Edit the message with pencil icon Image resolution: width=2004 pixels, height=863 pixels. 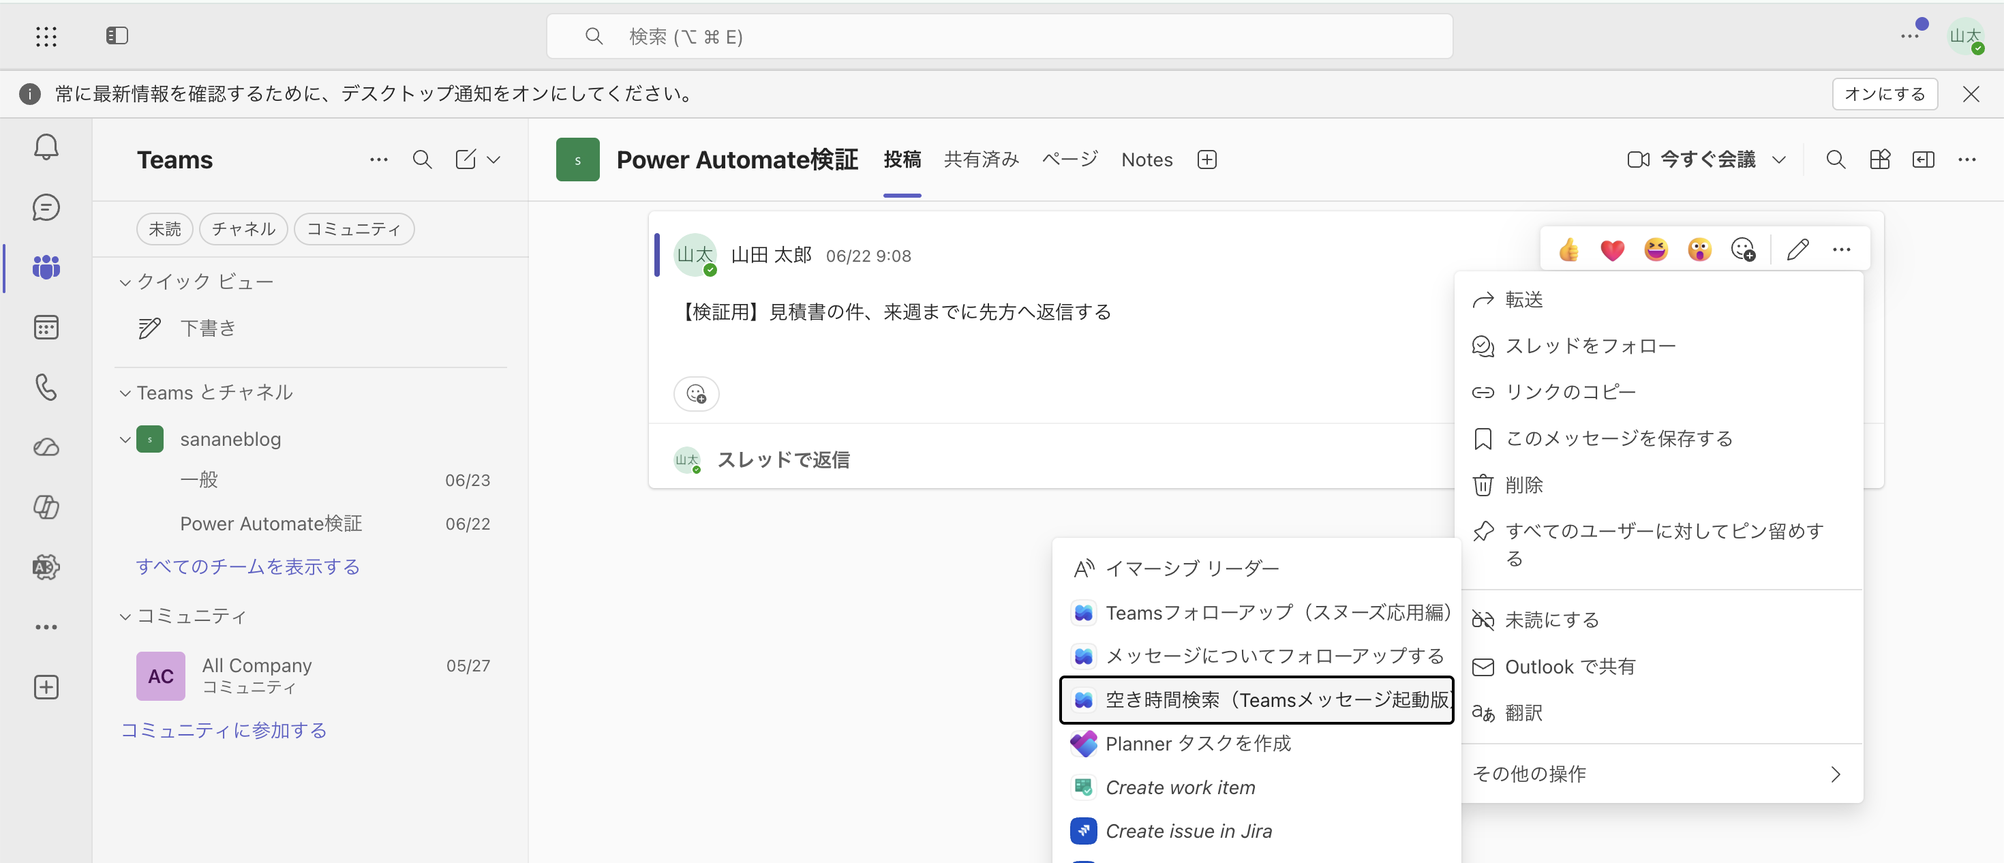[1798, 249]
